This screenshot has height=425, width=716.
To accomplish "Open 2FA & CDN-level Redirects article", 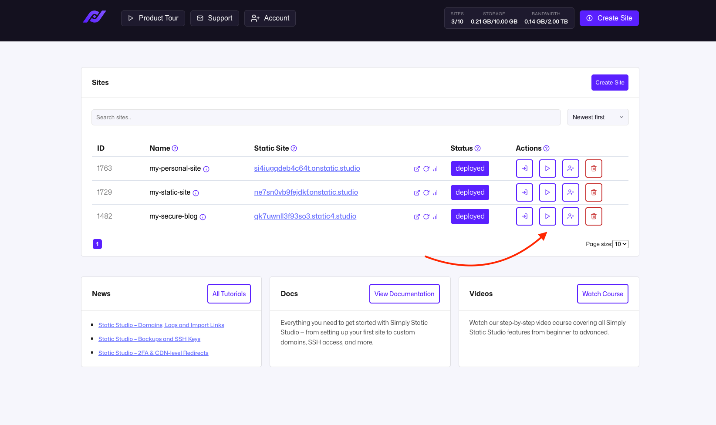I will point(153,353).
